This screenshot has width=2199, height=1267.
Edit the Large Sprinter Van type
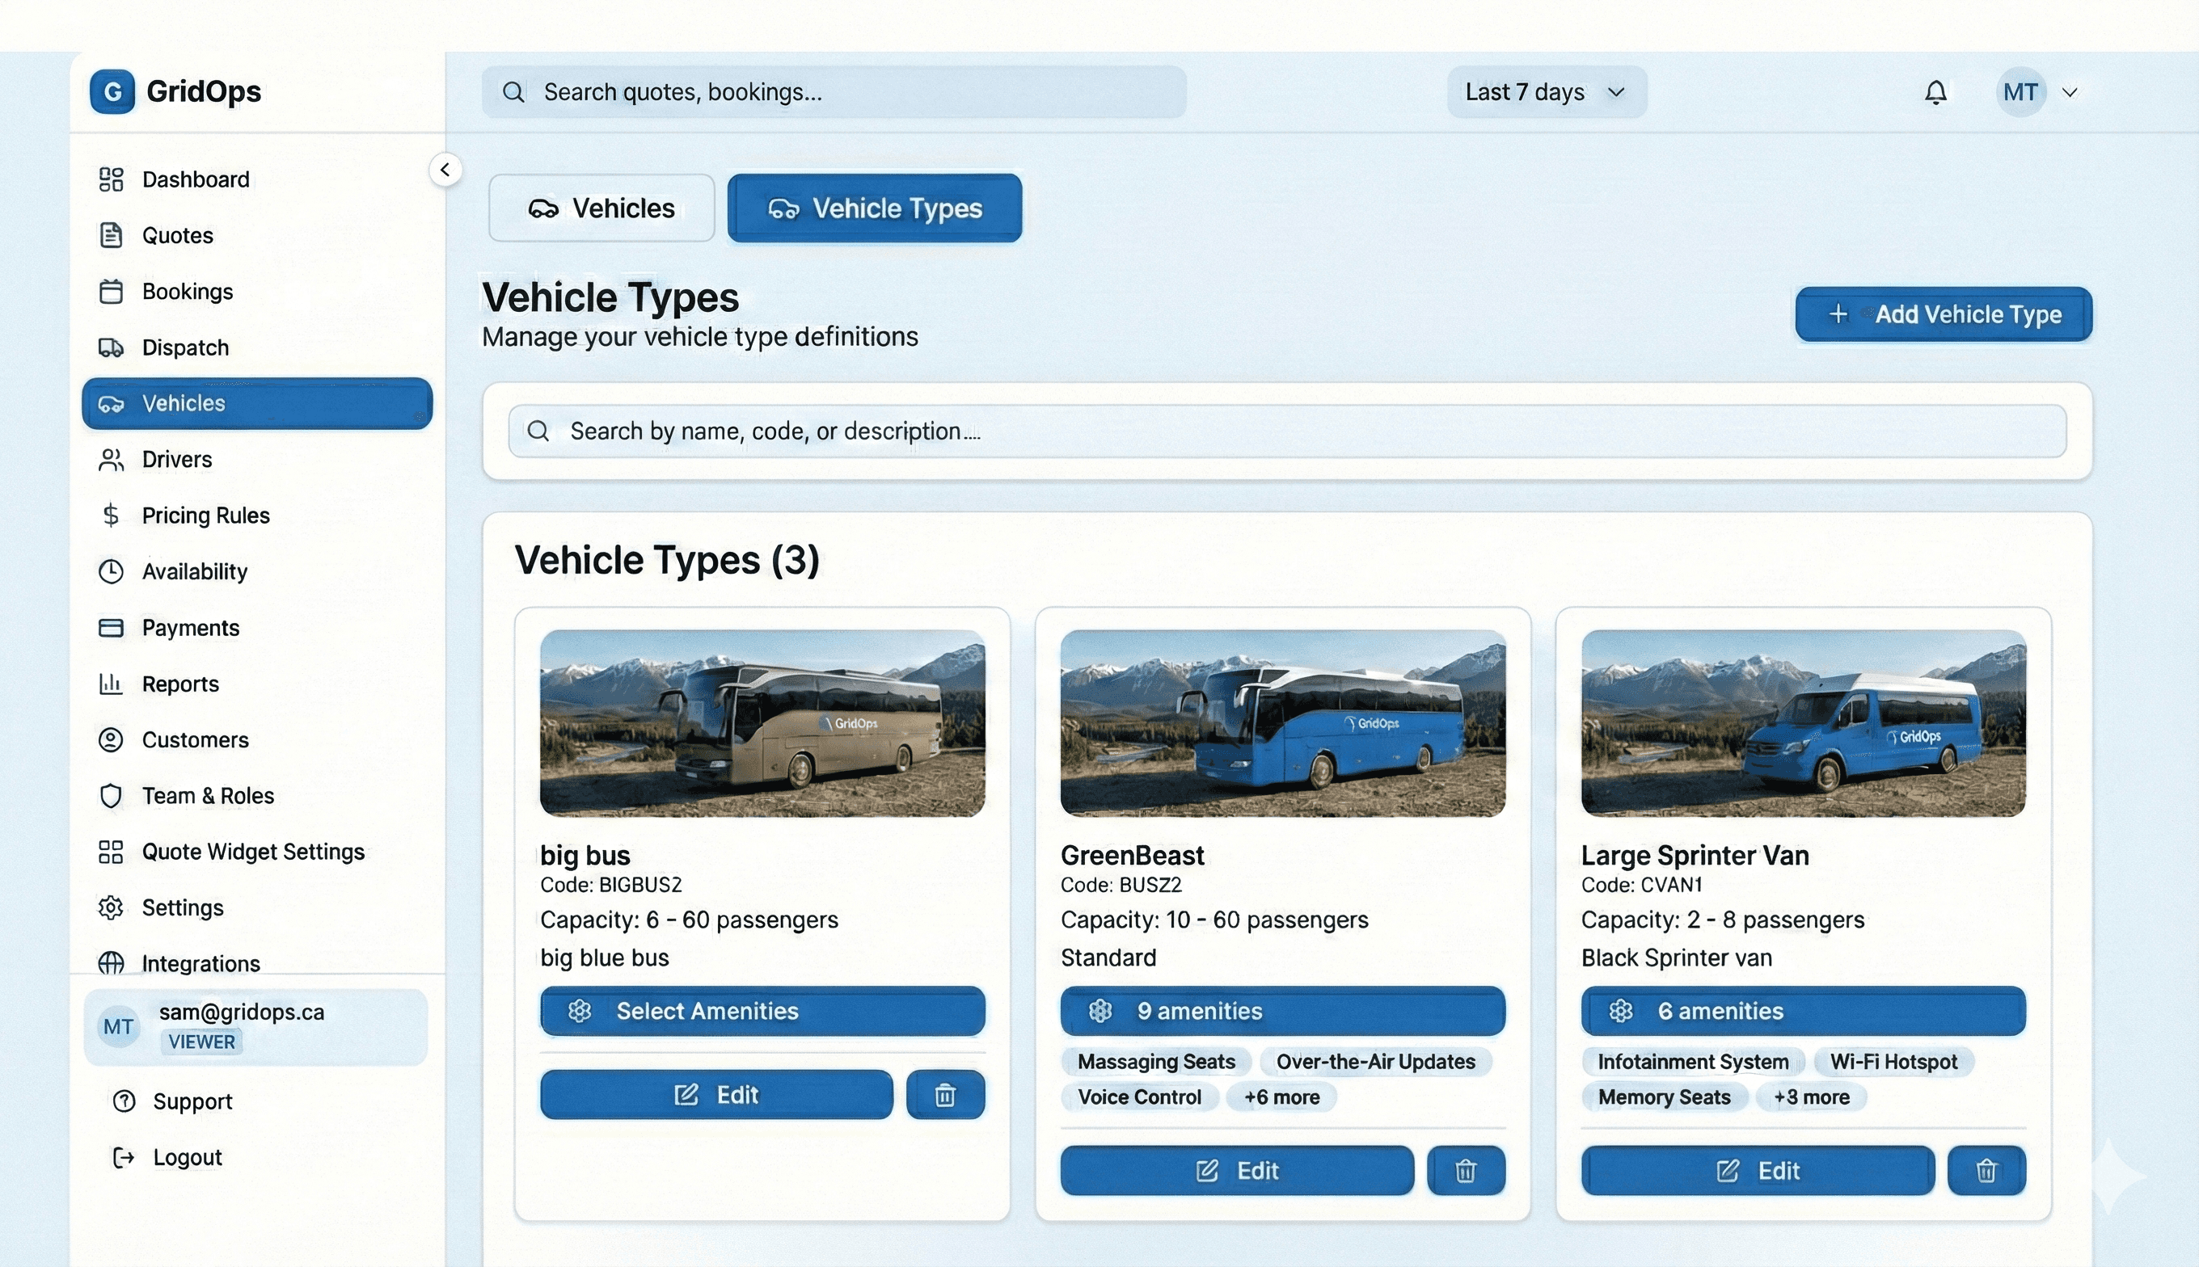pyautogui.click(x=1757, y=1170)
